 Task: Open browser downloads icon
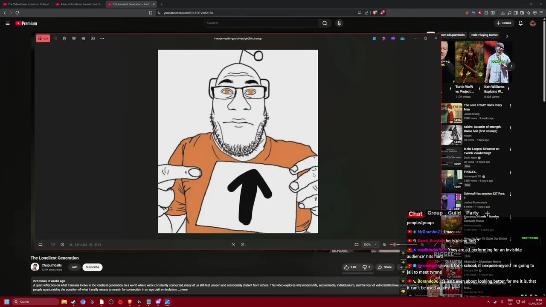(502, 13)
